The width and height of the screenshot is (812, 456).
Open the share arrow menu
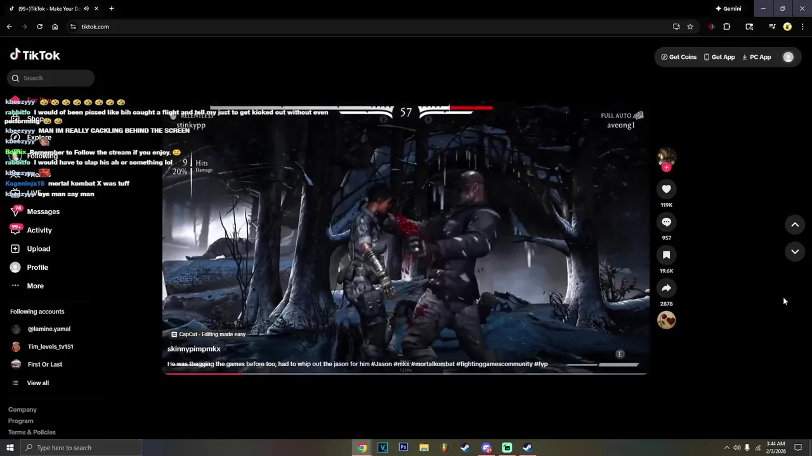[666, 288]
